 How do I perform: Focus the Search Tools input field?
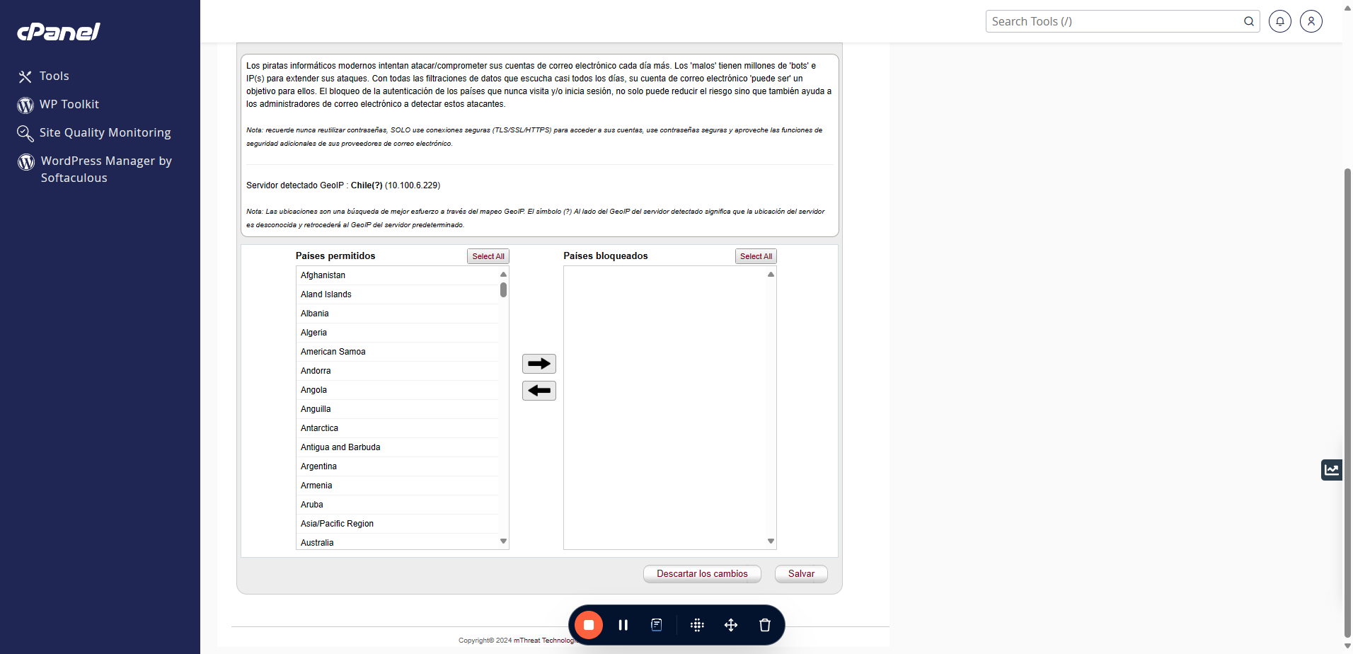1115,21
